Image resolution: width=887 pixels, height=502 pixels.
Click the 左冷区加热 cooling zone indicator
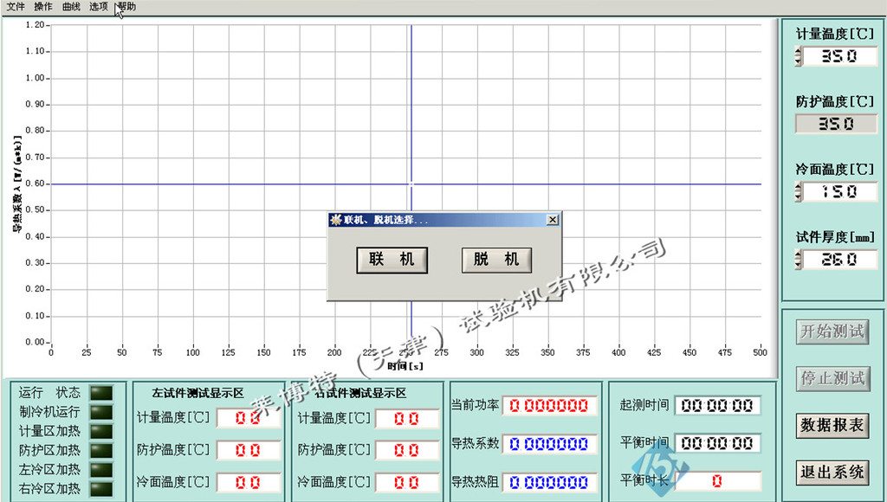pos(101,469)
